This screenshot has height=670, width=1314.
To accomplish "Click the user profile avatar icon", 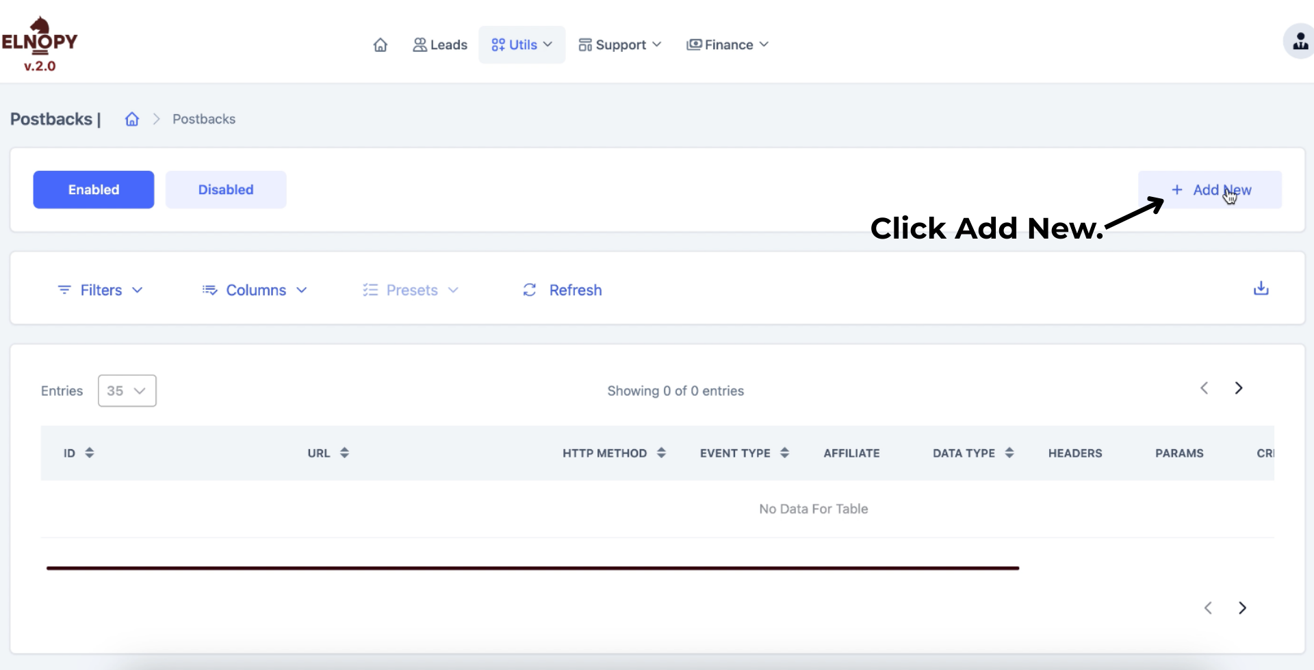I will (1299, 42).
